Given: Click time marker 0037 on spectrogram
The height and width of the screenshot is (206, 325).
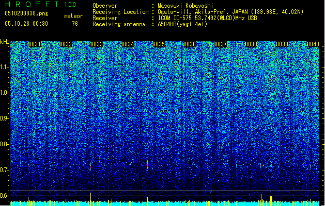Looking at the screenshot, I should (x=221, y=44).
